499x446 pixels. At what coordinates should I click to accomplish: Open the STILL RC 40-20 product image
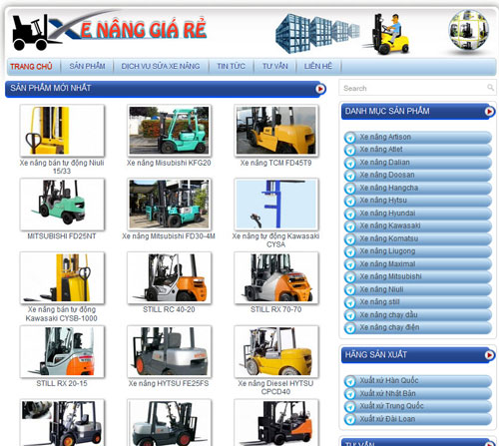click(169, 277)
